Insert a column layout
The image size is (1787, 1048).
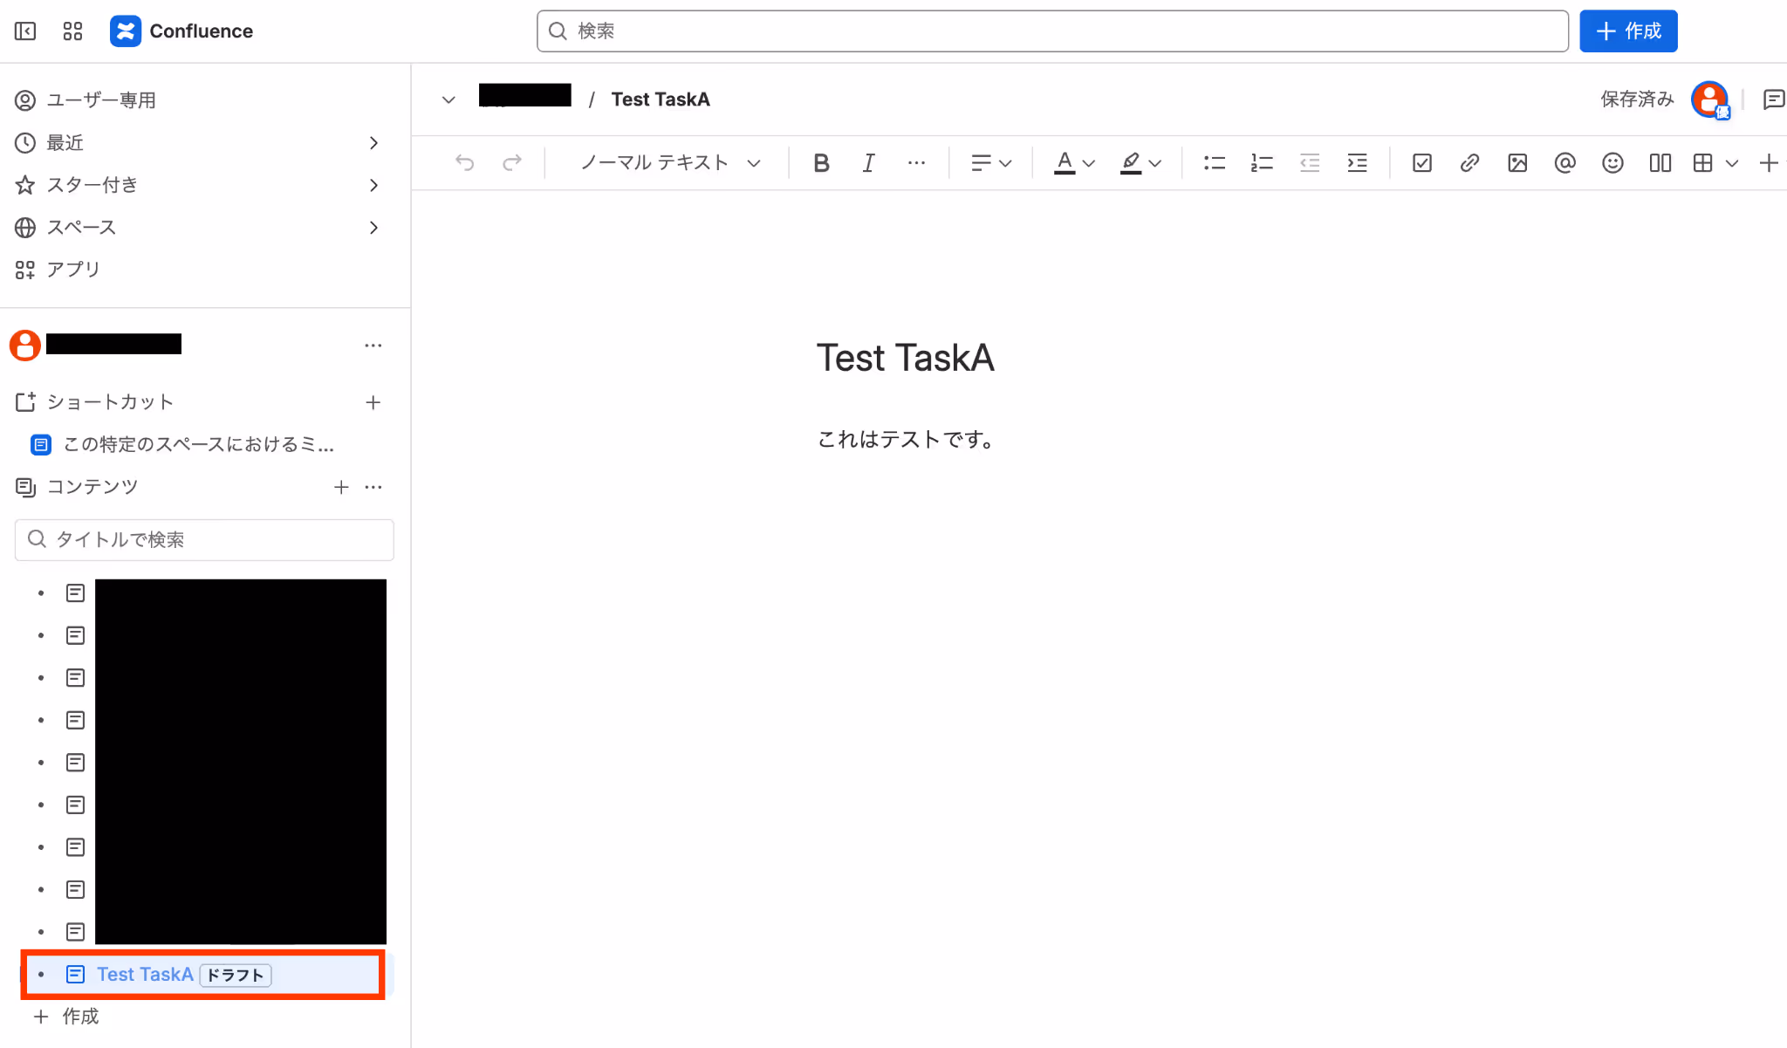(1660, 163)
